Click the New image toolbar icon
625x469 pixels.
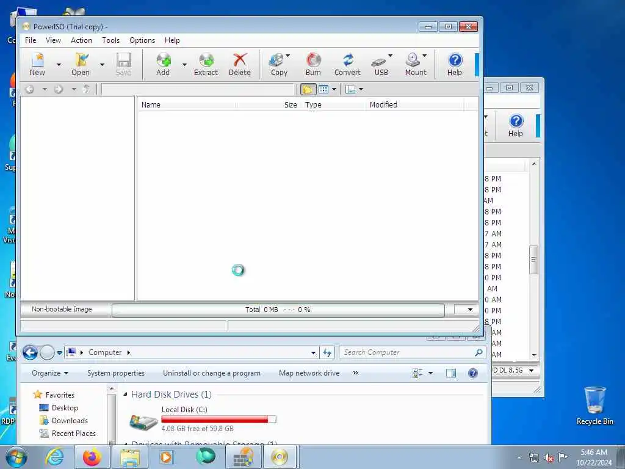point(37,64)
